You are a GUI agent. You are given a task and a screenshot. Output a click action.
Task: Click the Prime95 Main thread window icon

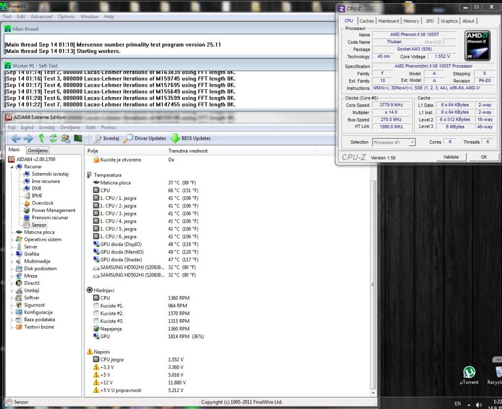pyautogui.click(x=7, y=29)
